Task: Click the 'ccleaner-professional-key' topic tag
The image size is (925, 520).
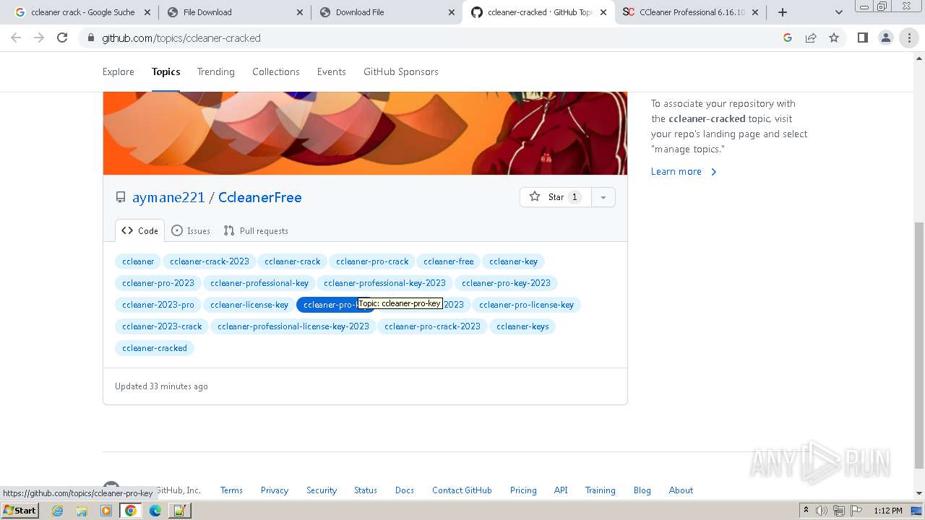Action: pyautogui.click(x=259, y=283)
